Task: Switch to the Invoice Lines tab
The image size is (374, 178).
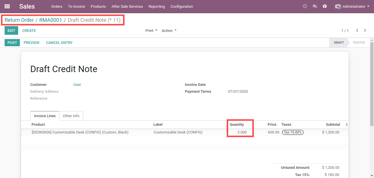Action: click(x=45, y=116)
